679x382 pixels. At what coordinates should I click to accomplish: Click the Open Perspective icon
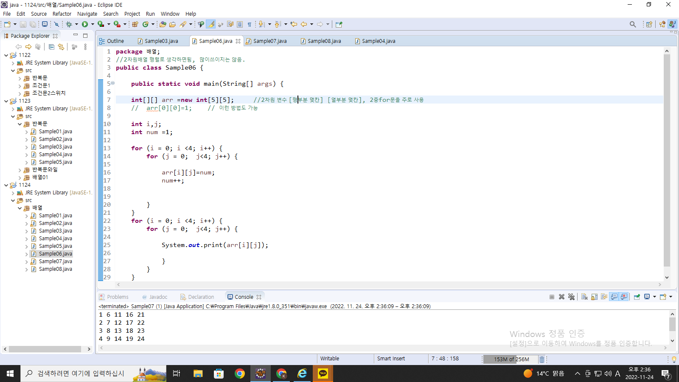point(649,24)
